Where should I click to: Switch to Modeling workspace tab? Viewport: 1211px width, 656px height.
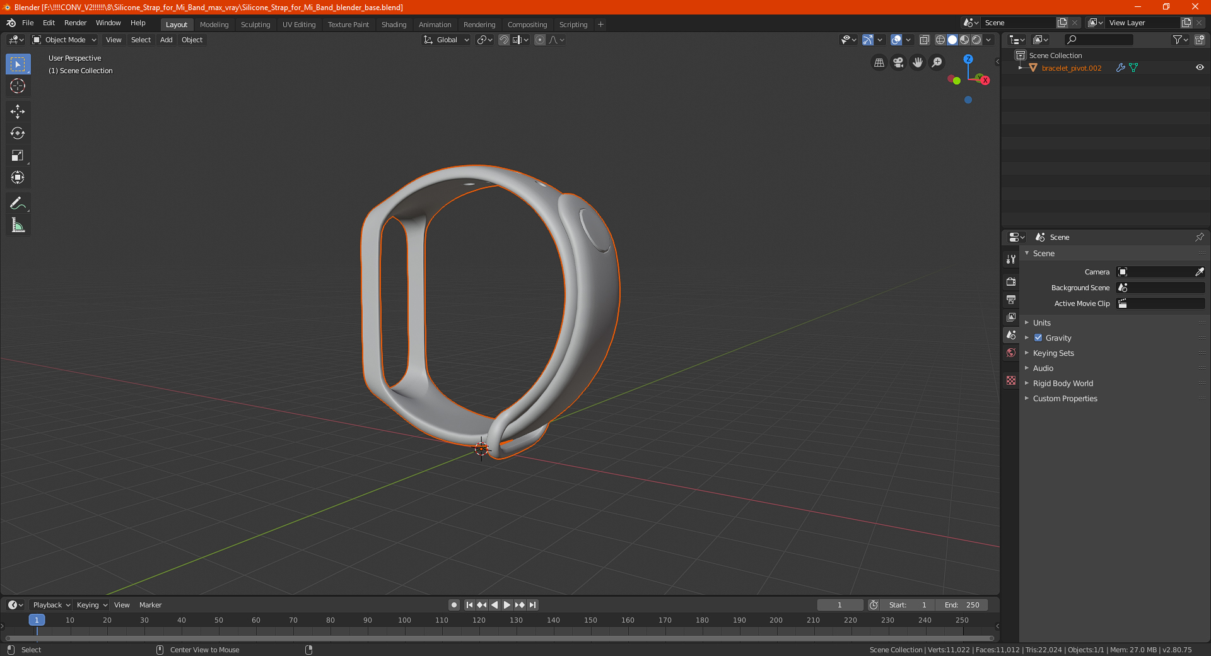214,25
